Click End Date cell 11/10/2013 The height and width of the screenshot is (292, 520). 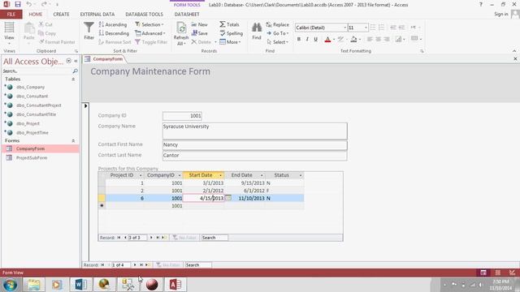coord(245,198)
